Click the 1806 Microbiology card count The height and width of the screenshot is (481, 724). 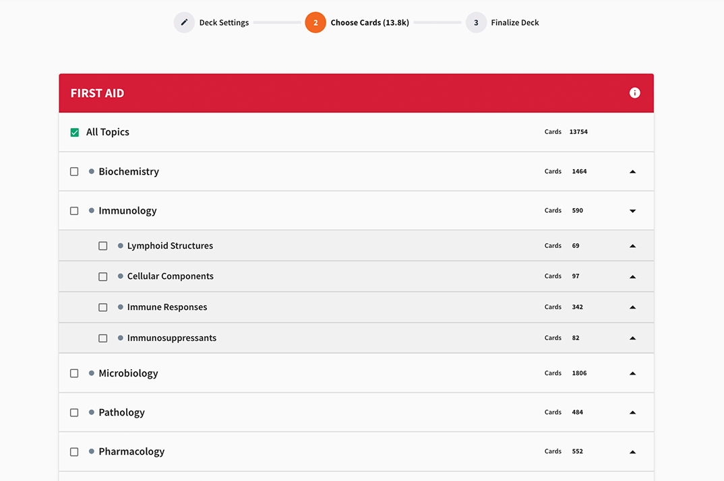[579, 373]
